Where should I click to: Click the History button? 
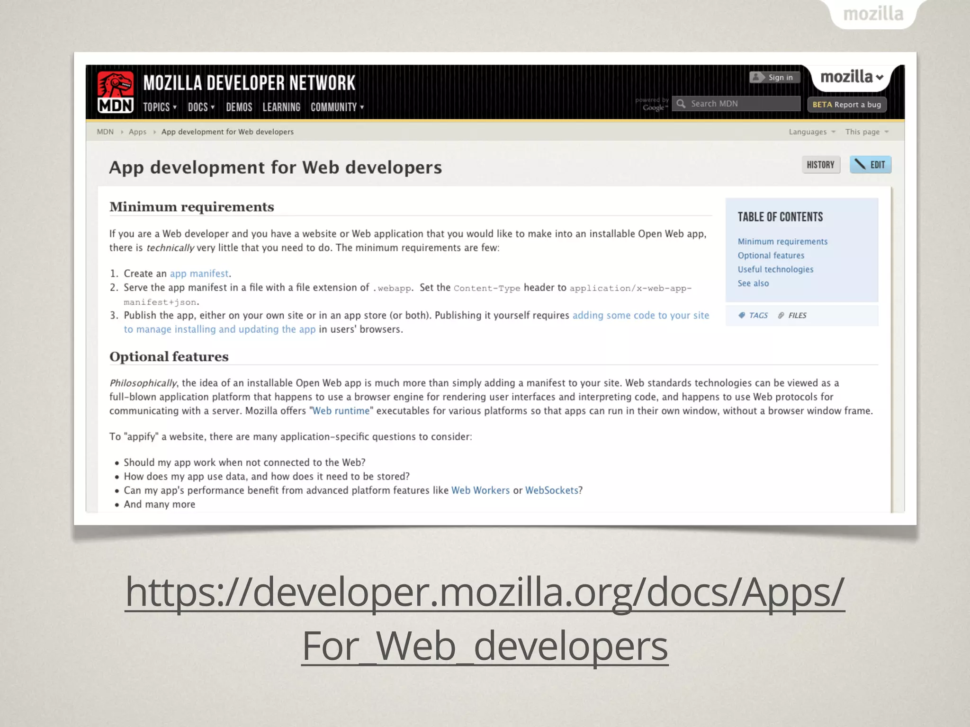click(821, 164)
